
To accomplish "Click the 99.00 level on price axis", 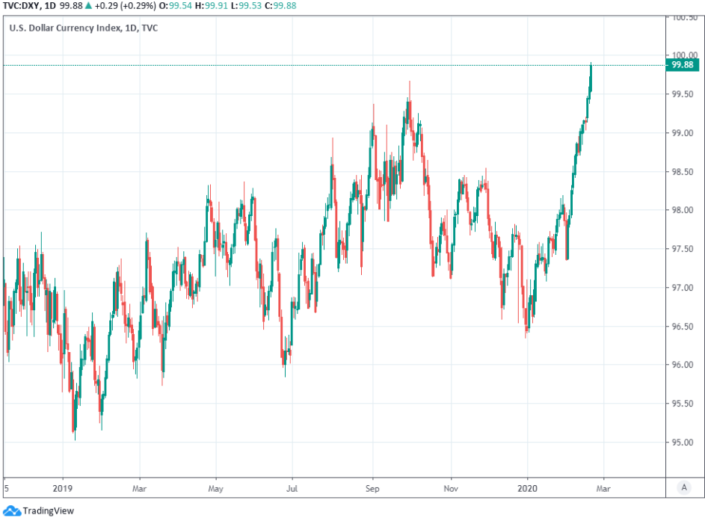I will click(683, 133).
